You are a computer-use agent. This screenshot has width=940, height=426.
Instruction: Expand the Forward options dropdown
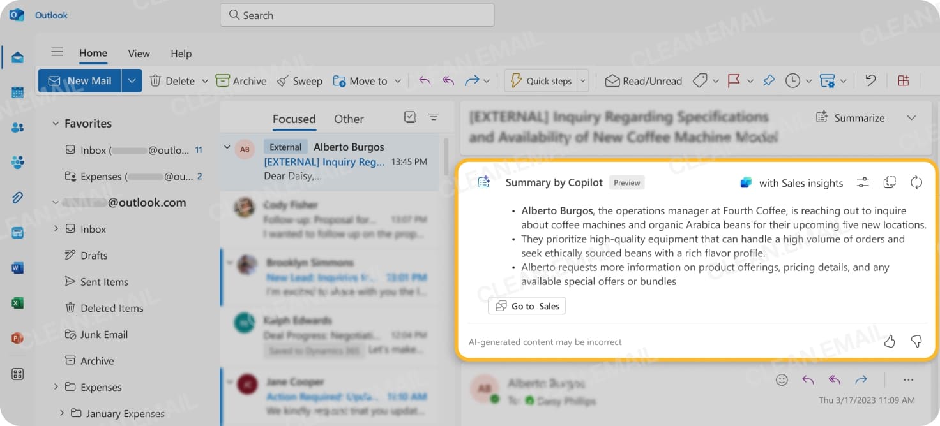(x=487, y=81)
